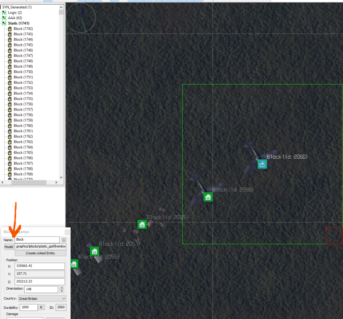Increase Orientation with the up spinner
Image resolution: width=343 pixels, height=319 pixels.
coord(62,288)
